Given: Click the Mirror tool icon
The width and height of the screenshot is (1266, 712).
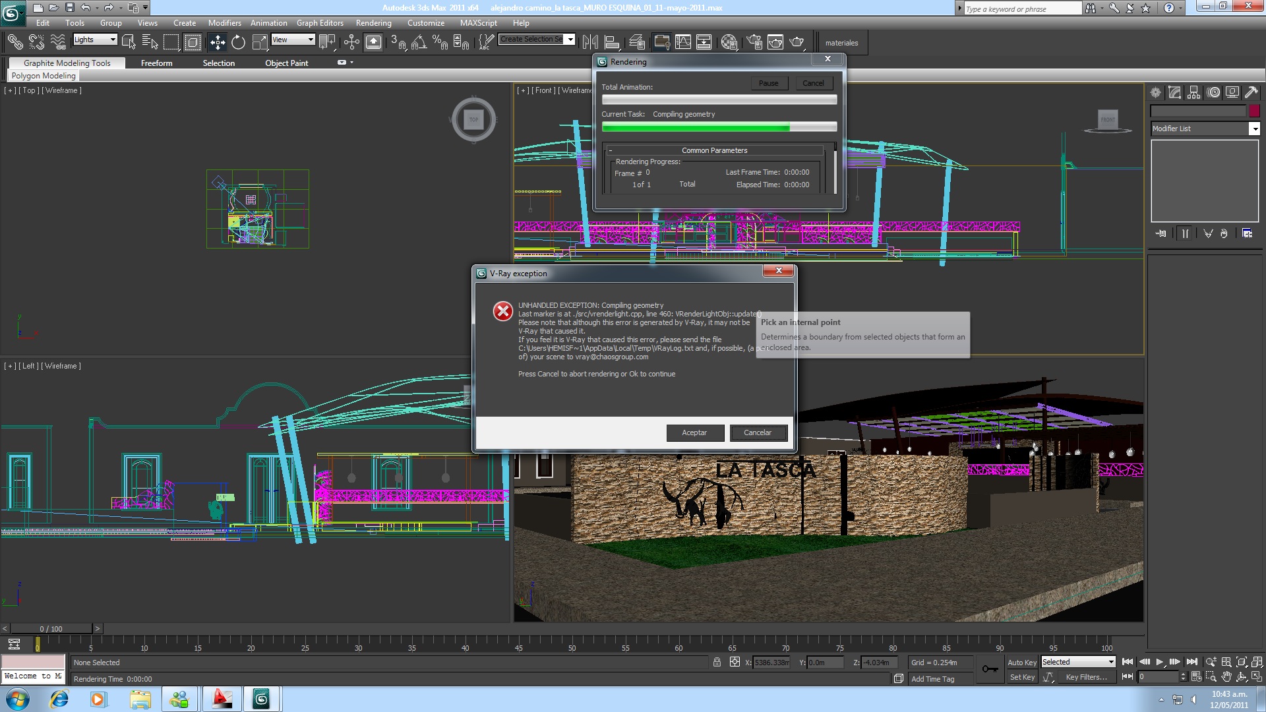Looking at the screenshot, I should pos(590,43).
